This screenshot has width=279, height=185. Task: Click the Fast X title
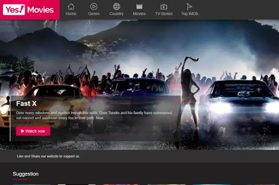pyautogui.click(x=26, y=103)
